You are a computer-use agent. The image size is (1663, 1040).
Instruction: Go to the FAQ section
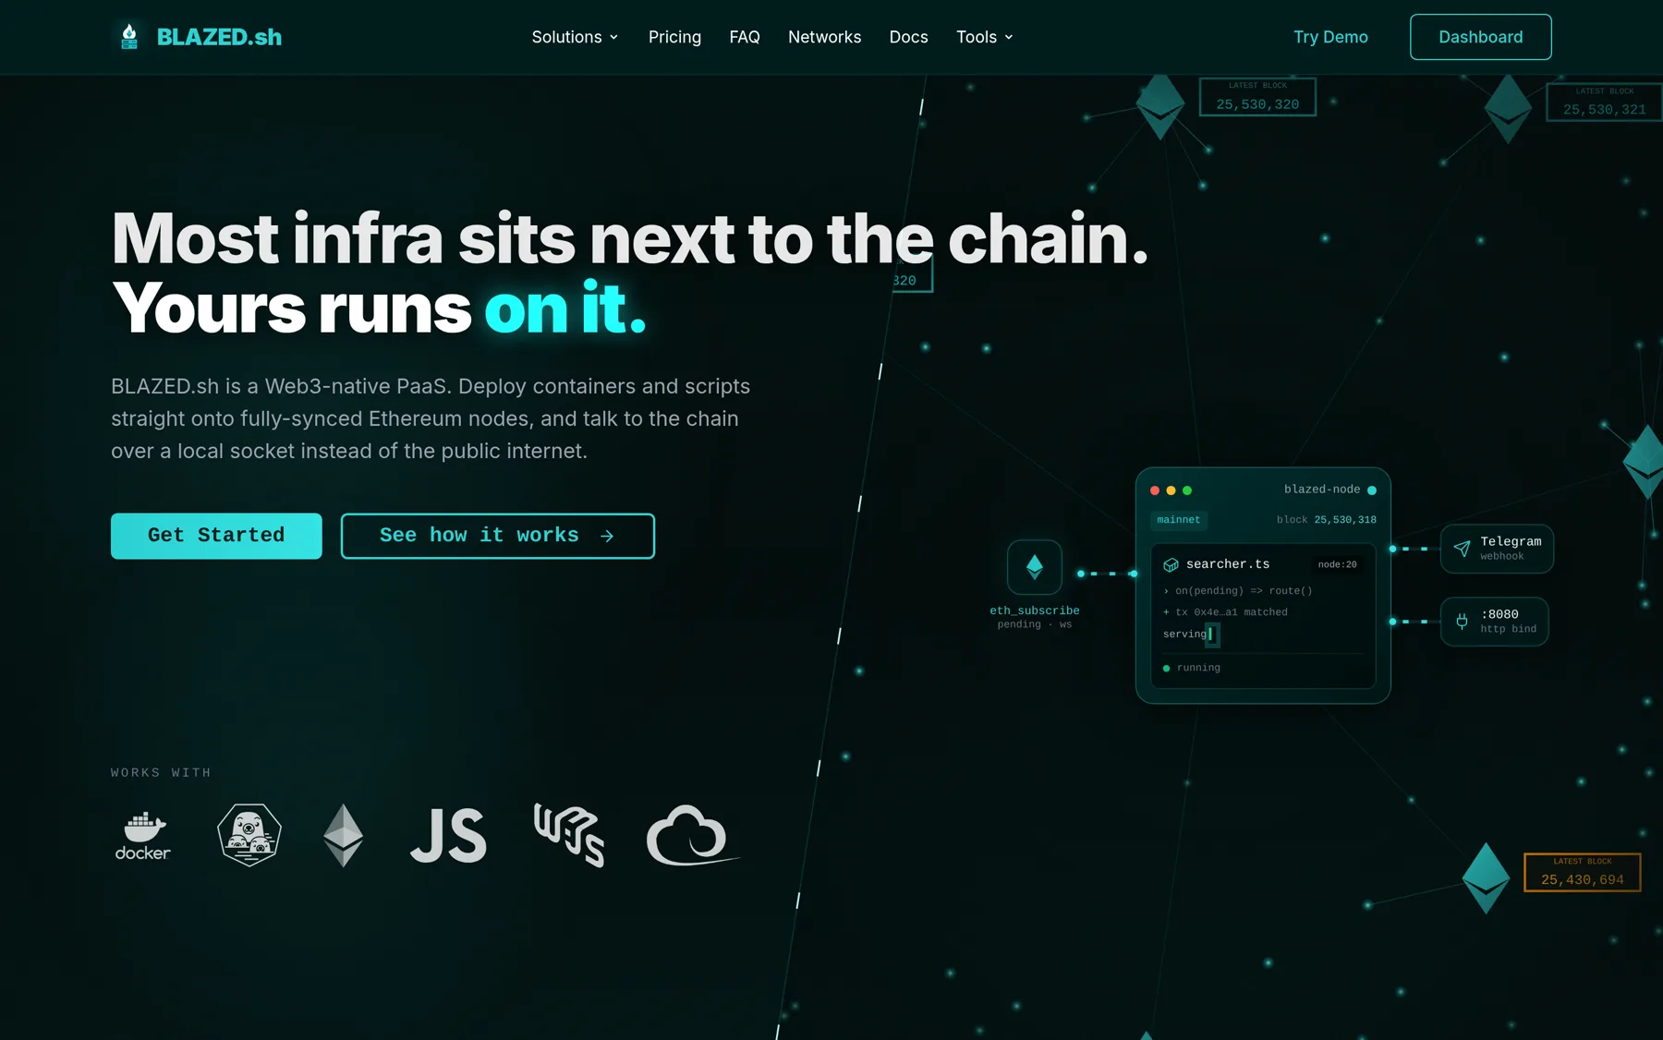[x=745, y=37]
